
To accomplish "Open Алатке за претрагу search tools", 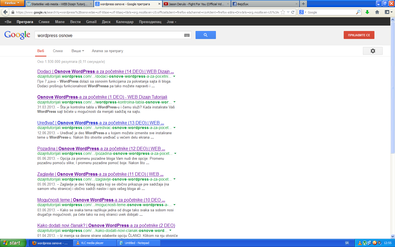I will [x=108, y=51].
